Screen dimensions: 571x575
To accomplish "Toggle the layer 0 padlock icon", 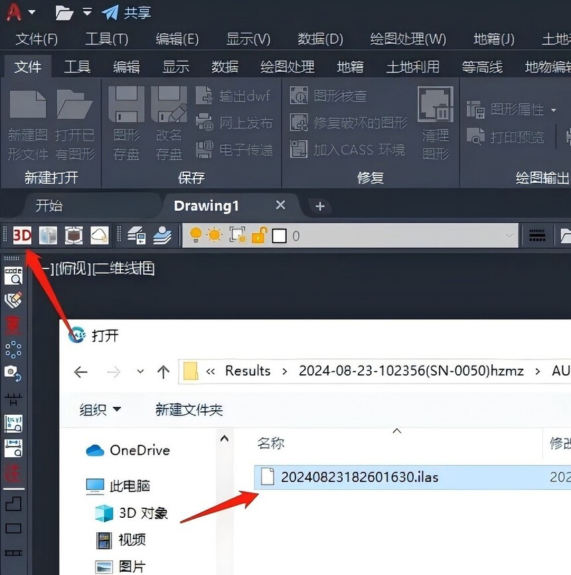I will coord(259,235).
